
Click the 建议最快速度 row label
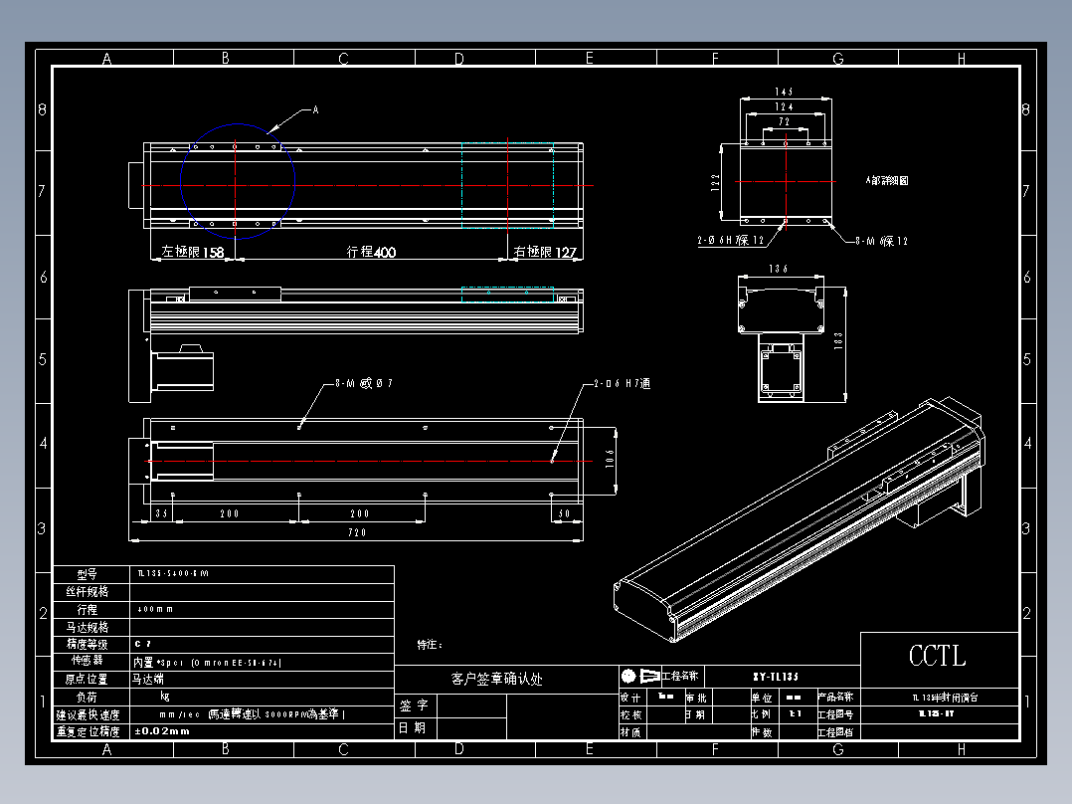pos(88,715)
